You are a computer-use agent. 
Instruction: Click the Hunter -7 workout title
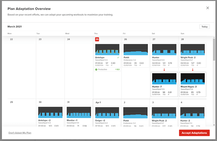tap(157, 87)
